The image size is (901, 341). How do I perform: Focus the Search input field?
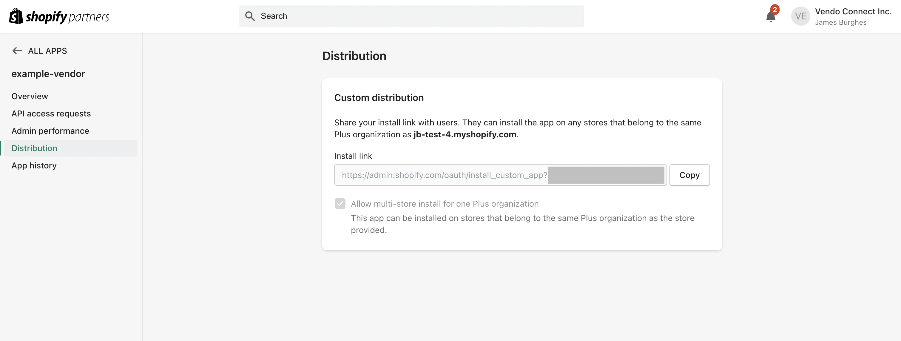pos(411,16)
